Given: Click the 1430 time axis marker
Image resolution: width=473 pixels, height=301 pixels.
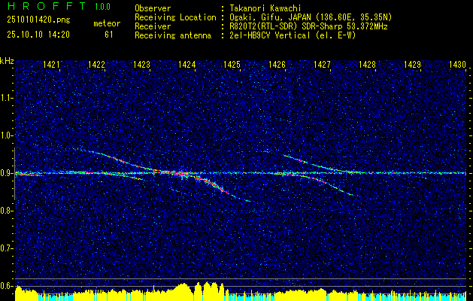Looking at the screenshot, I should [458, 64].
